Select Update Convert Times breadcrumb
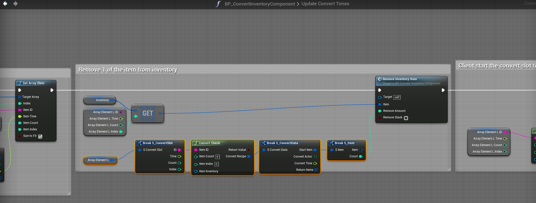The height and width of the screenshot is (203, 536). click(x=325, y=4)
